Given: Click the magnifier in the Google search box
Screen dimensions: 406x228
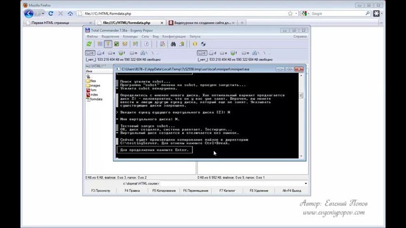Looking at the screenshot, I should coord(367,13).
